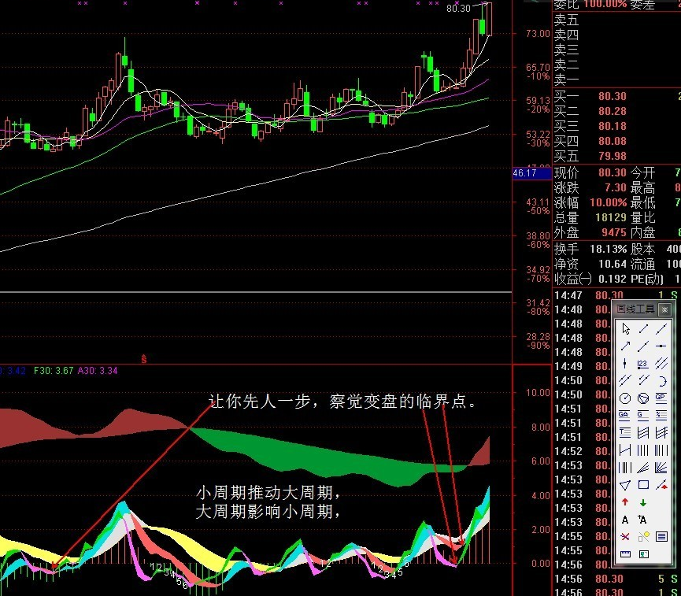Select the vertical line tool
This screenshot has width=681, height=596.
[x=625, y=363]
